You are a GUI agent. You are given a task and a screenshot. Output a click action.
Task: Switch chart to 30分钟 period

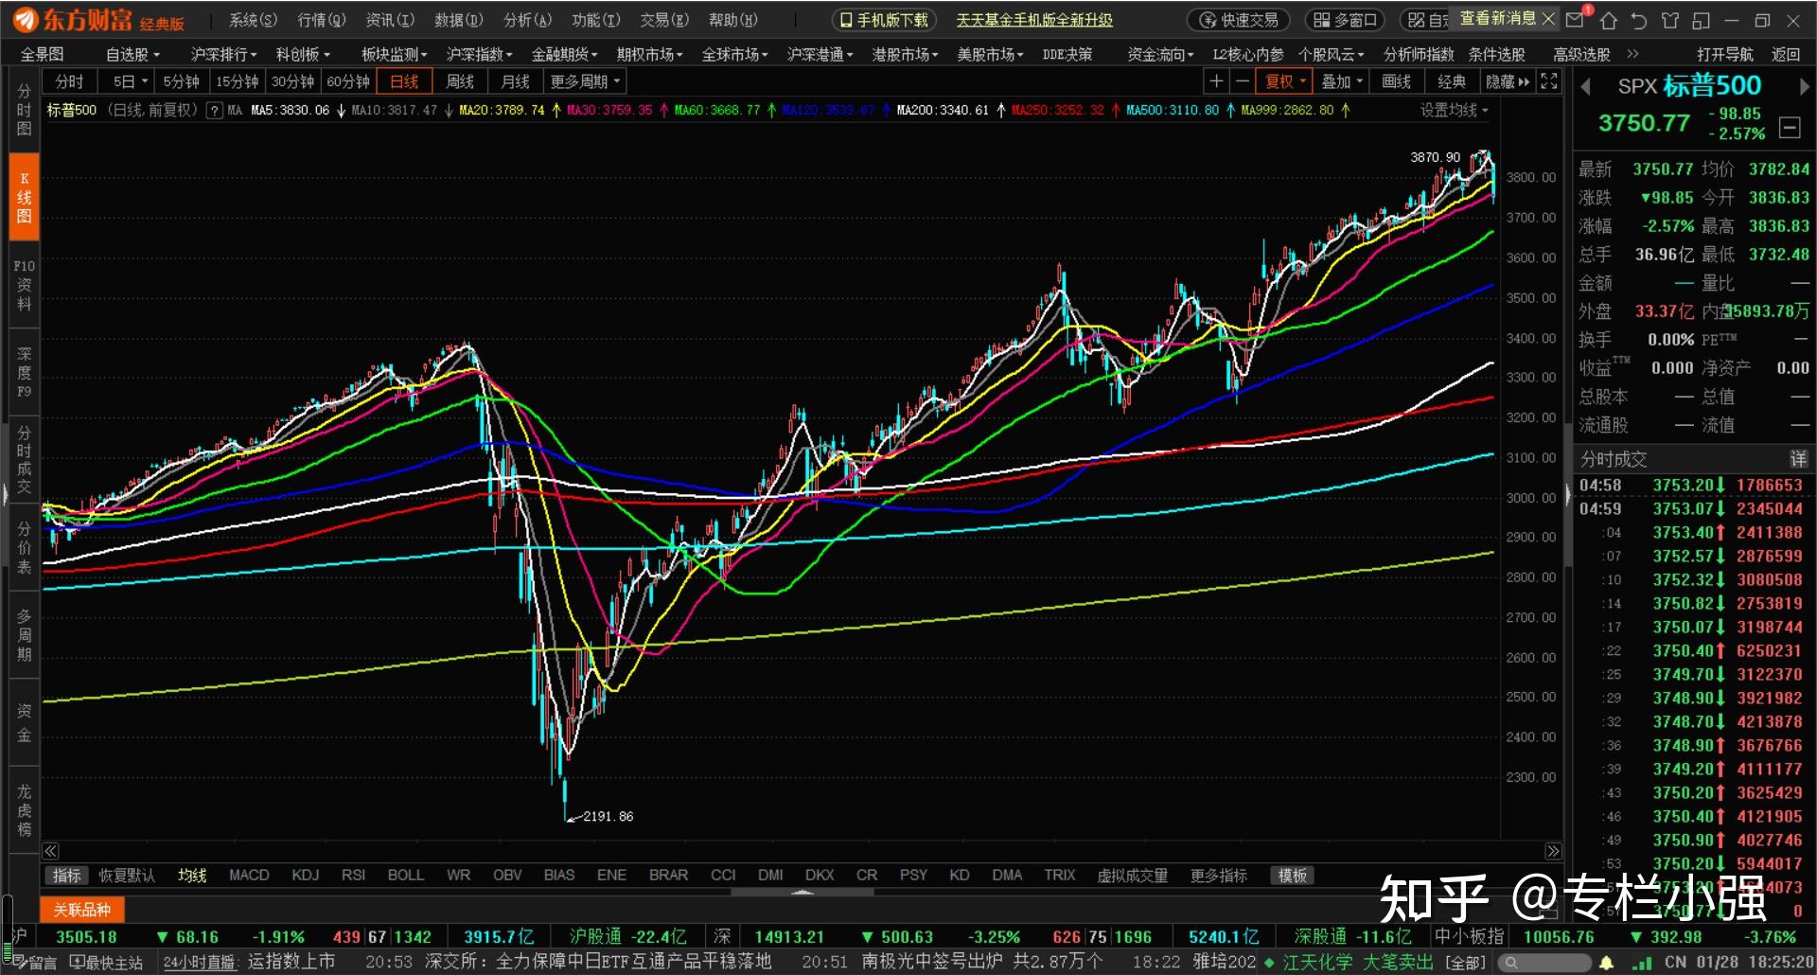pyautogui.click(x=292, y=82)
